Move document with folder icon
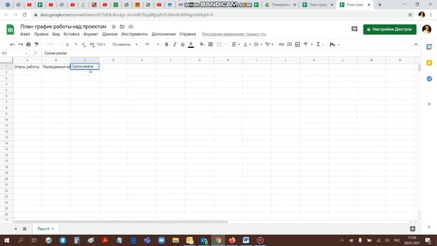Viewport: 437px width, 246px height. [122, 27]
